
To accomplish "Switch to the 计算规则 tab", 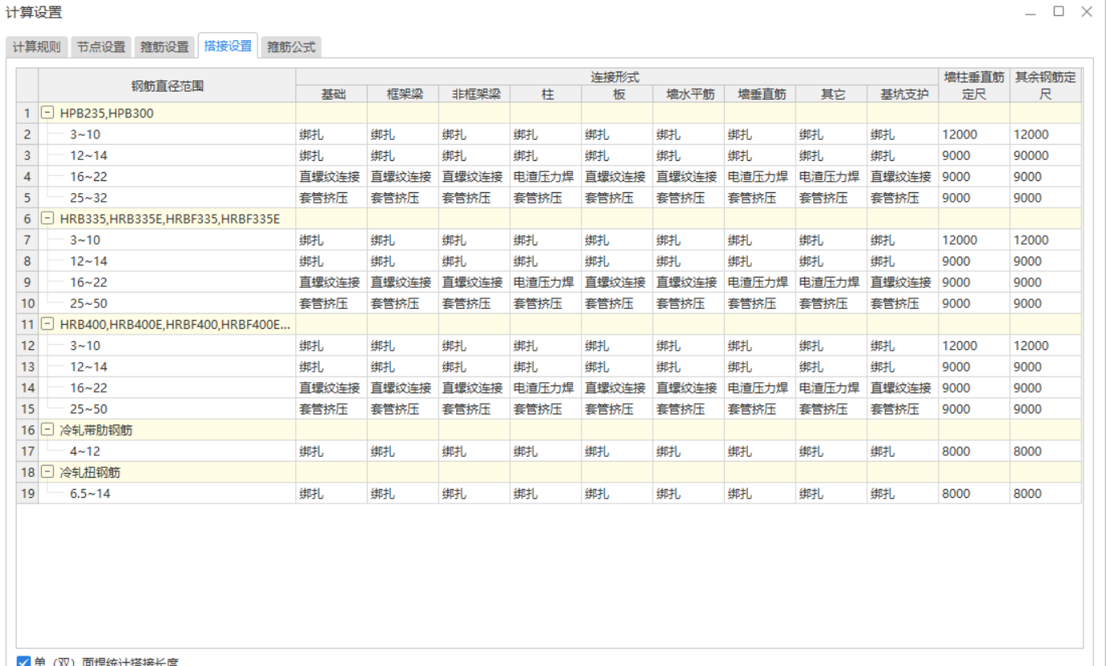I will (36, 47).
